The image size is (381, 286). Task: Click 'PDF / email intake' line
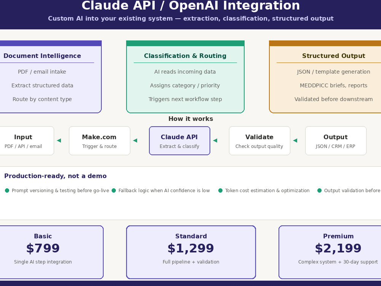[42, 72]
